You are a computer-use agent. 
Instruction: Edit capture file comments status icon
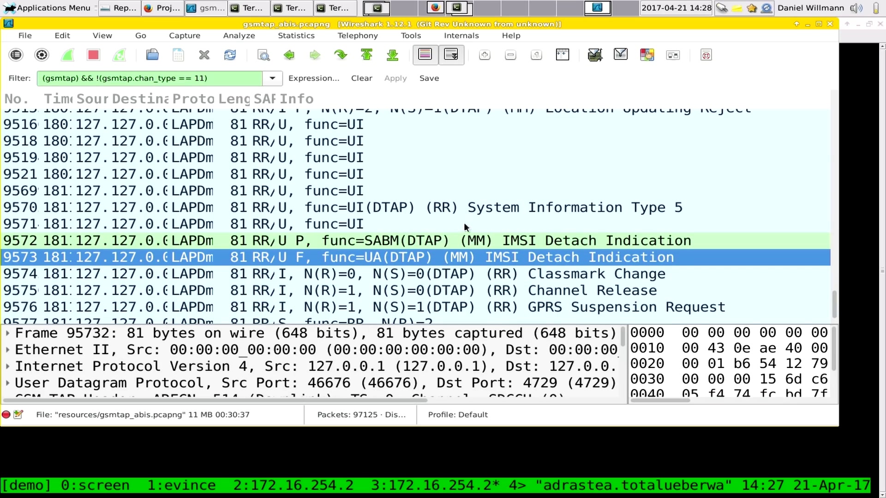pyautogui.click(x=18, y=415)
